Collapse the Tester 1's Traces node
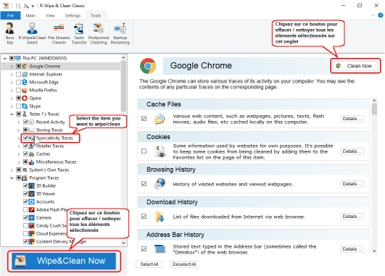The image size is (385, 276). click(12, 114)
